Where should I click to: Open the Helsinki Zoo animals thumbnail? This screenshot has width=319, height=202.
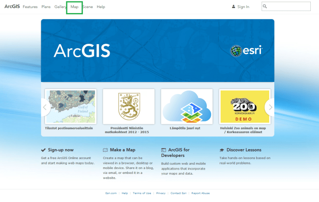pos(244,106)
